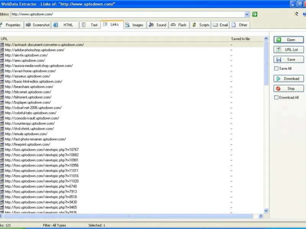Open the HTML tab
Screen dimensions: 306x229
coord(65,25)
